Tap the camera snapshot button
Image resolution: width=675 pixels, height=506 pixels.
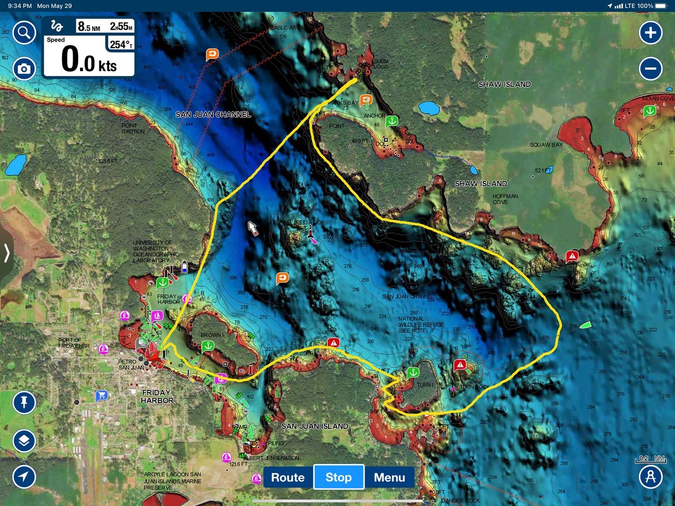pyautogui.click(x=24, y=69)
